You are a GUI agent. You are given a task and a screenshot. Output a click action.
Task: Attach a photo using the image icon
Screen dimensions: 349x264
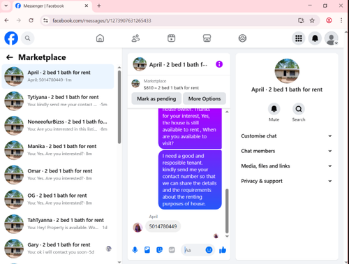(x=147, y=250)
